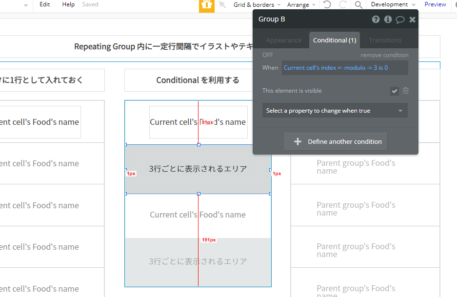Delete the 'This element is visible' property with trash icon
457x297 pixels.
point(406,91)
